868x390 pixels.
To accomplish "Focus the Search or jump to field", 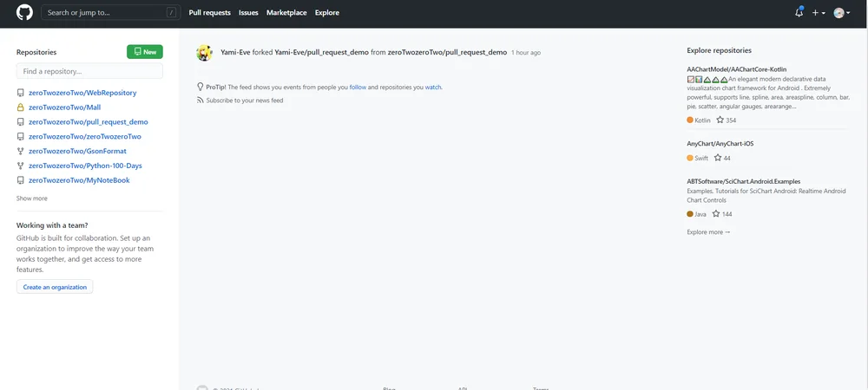I will coord(111,12).
